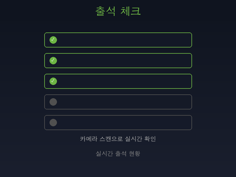Click the gray status circle in the fourth row
This screenshot has height=177, width=236.
(53, 102)
